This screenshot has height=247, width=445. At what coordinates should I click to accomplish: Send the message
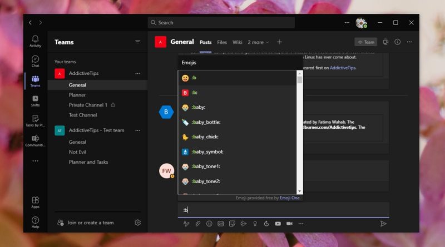[383, 224]
